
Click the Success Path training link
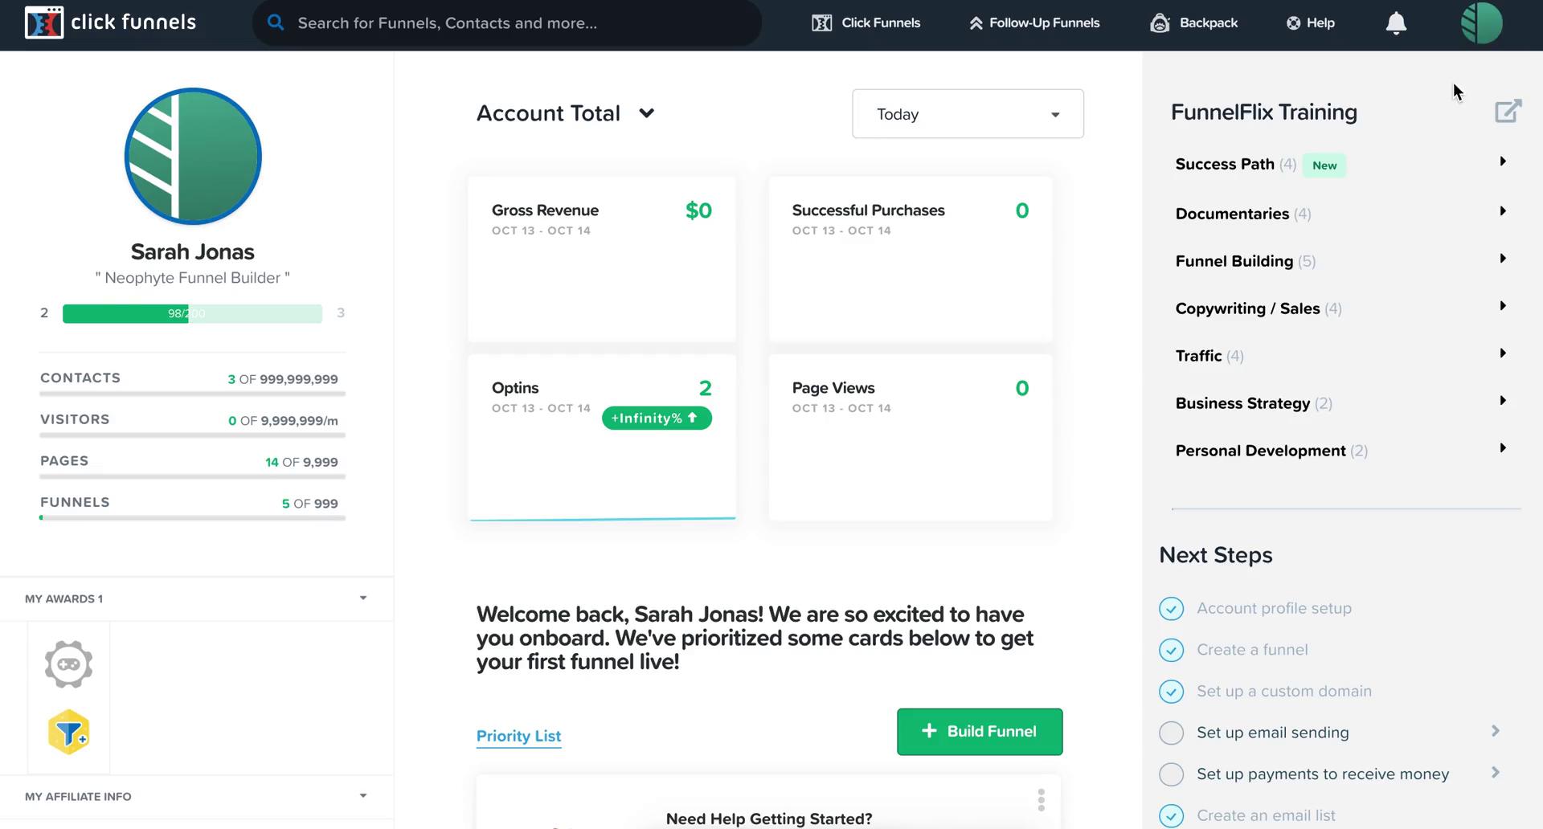[x=1225, y=164]
